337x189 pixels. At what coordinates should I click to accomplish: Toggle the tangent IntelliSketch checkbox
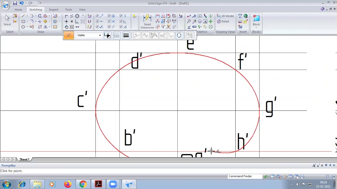pos(121,27)
